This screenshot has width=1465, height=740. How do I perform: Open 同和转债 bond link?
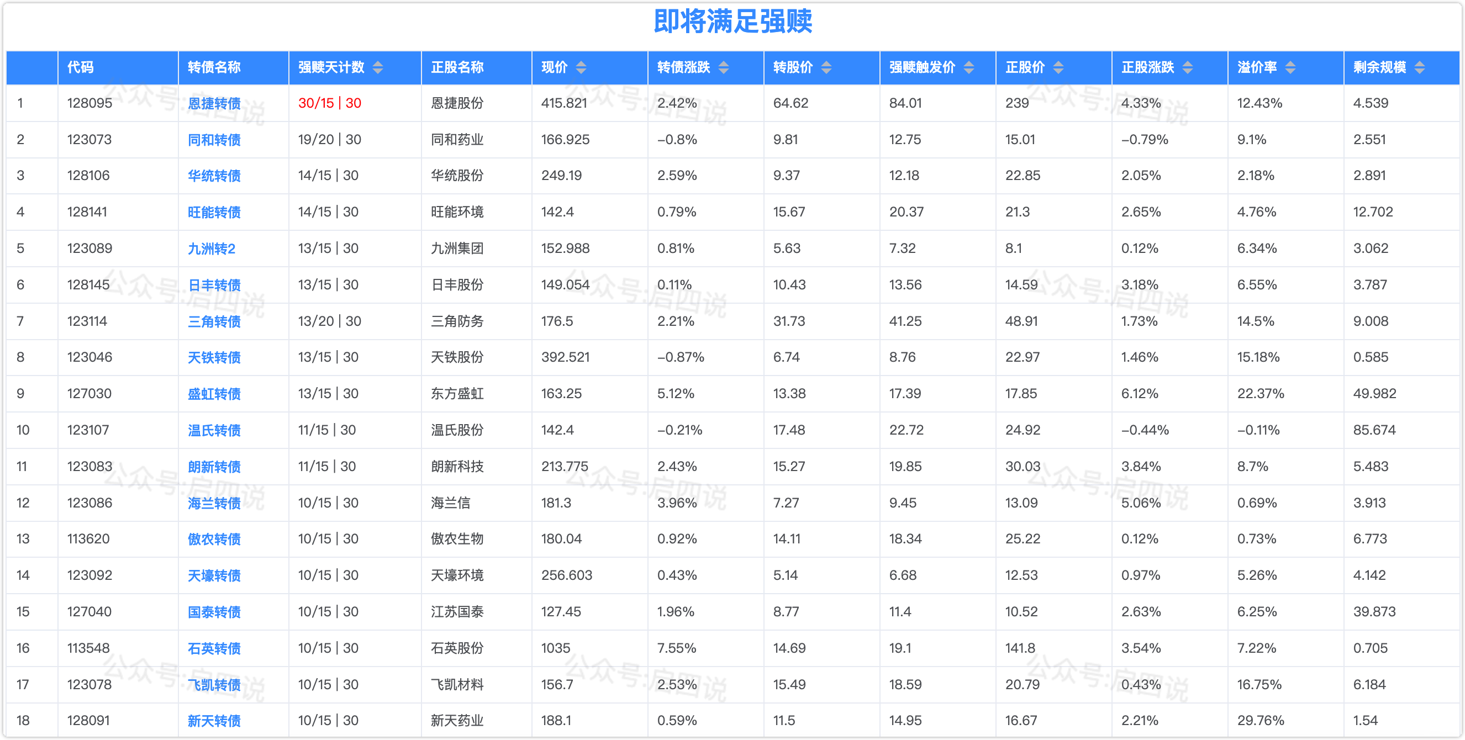click(x=214, y=140)
